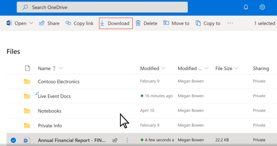This screenshot has width=277, height=146.
Task: Expand the Modified column dropdown
Action: 164,68
